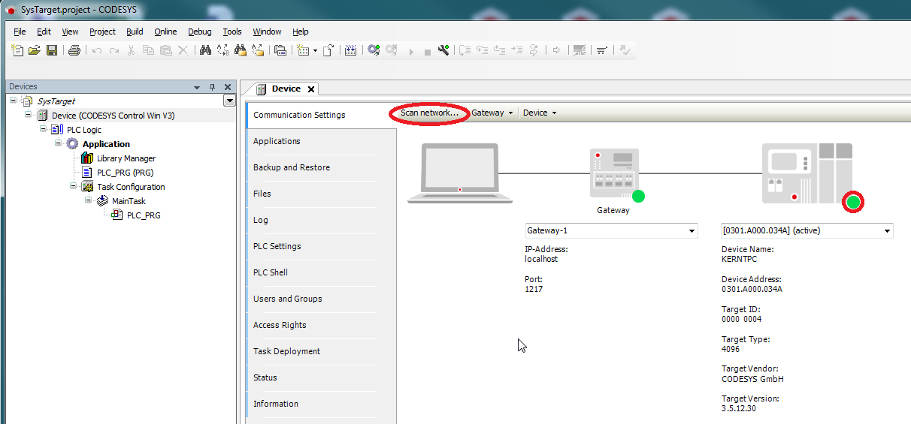911x424 pixels.
Task: Open the Gateway-1 combo box
Action: (x=611, y=230)
